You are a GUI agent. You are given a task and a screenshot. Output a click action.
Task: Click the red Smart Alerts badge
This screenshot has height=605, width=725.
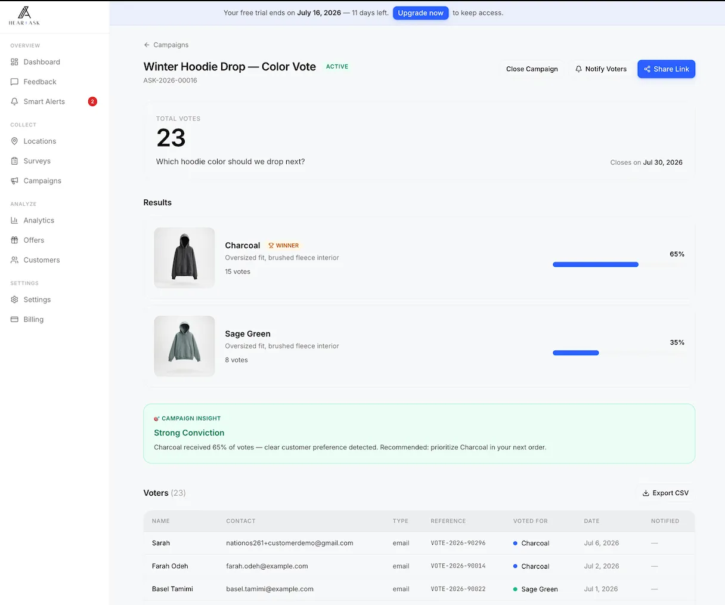(92, 101)
